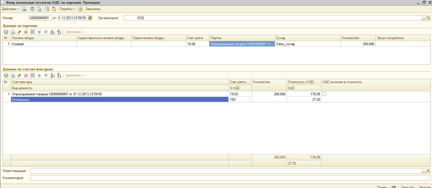Open help with the question mark icon

[80, 9]
